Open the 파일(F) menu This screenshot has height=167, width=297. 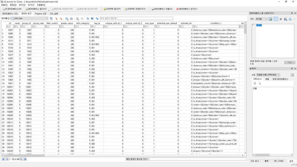(4, 5)
